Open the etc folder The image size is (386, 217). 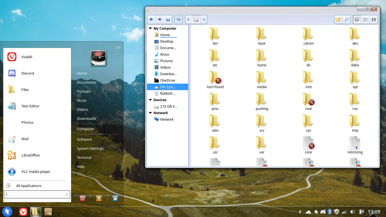point(215,58)
